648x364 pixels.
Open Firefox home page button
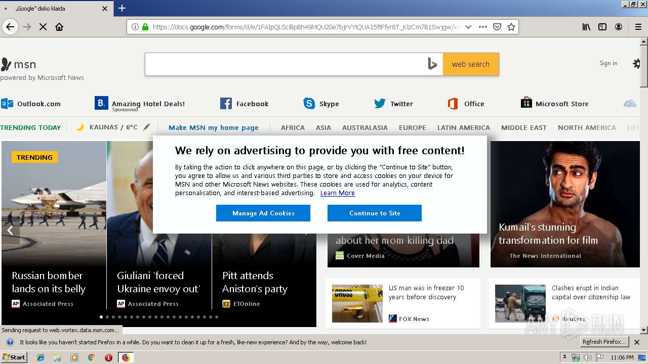click(59, 27)
